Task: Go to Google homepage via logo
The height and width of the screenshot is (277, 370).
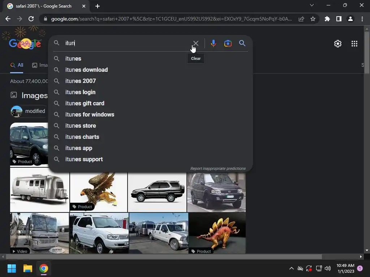Action: [25, 44]
